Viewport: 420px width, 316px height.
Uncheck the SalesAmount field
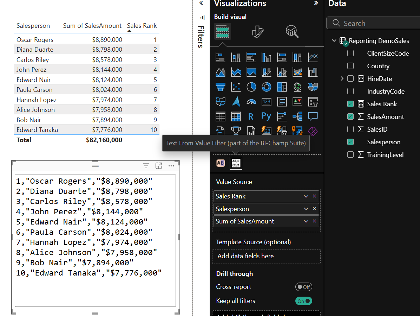click(x=350, y=116)
